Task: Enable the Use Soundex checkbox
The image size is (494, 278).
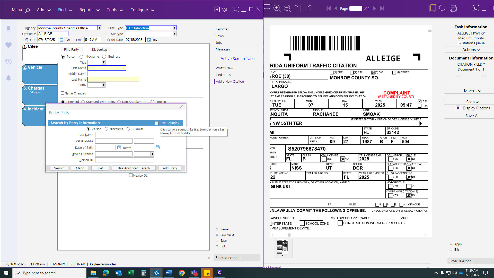Action: [156, 123]
